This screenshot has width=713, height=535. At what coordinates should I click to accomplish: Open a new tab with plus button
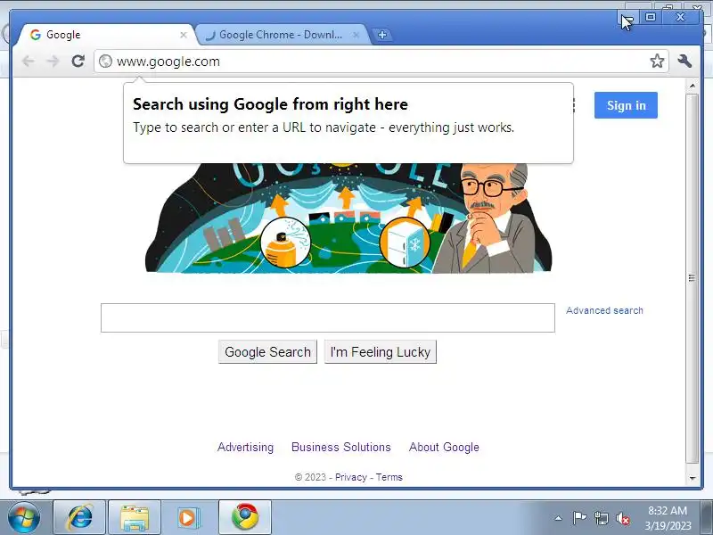tap(382, 35)
